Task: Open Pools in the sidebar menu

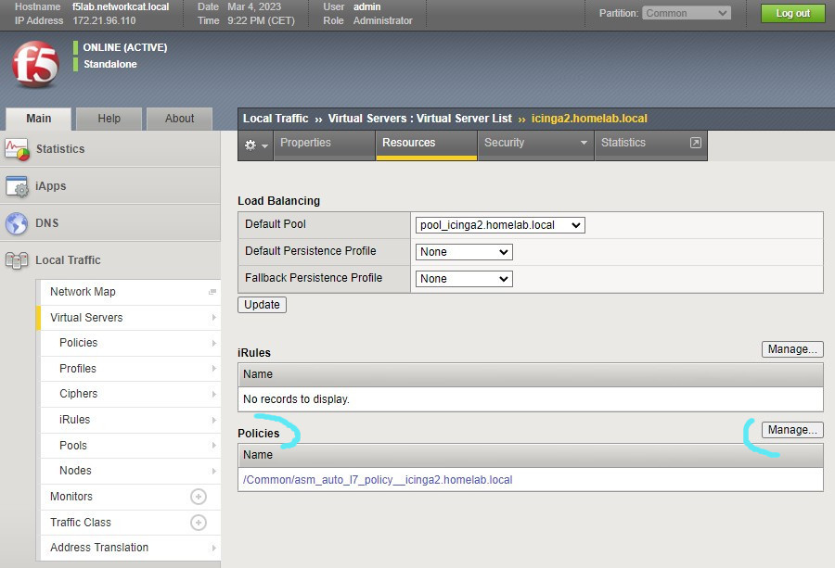Action: coord(73,446)
